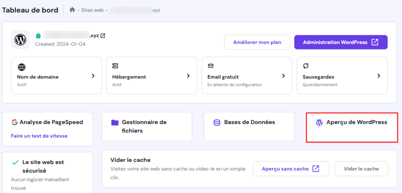Open the Aperçu de WordPress card

click(351, 127)
